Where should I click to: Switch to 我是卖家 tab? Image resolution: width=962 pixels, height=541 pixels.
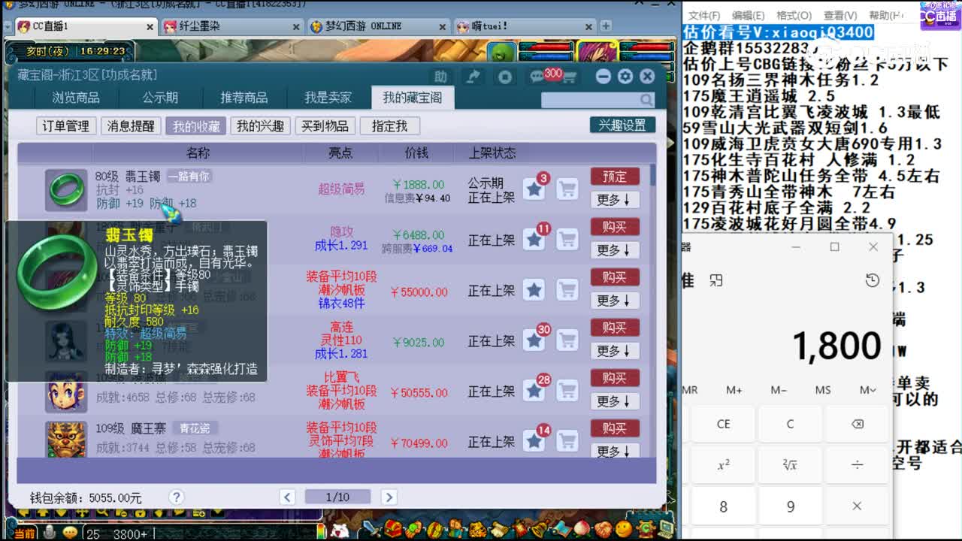pyautogui.click(x=328, y=98)
